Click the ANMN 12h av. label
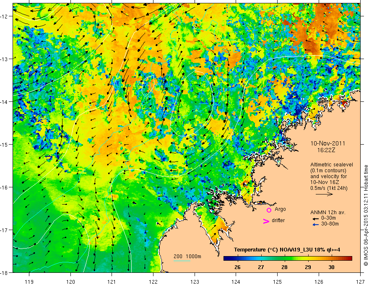Viewport: 369px width, 285px height. pyautogui.click(x=327, y=212)
